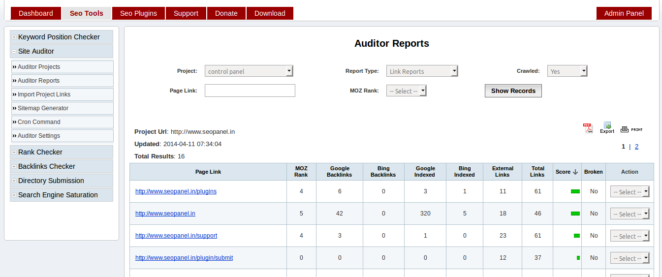Expand Keyword Position Checker plus icon

(14, 37)
